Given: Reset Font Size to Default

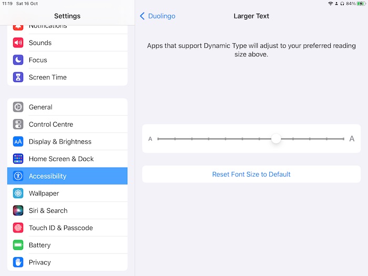Looking at the screenshot, I should click(x=251, y=175).
